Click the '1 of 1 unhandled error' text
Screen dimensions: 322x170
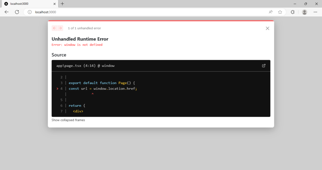[x=84, y=28]
